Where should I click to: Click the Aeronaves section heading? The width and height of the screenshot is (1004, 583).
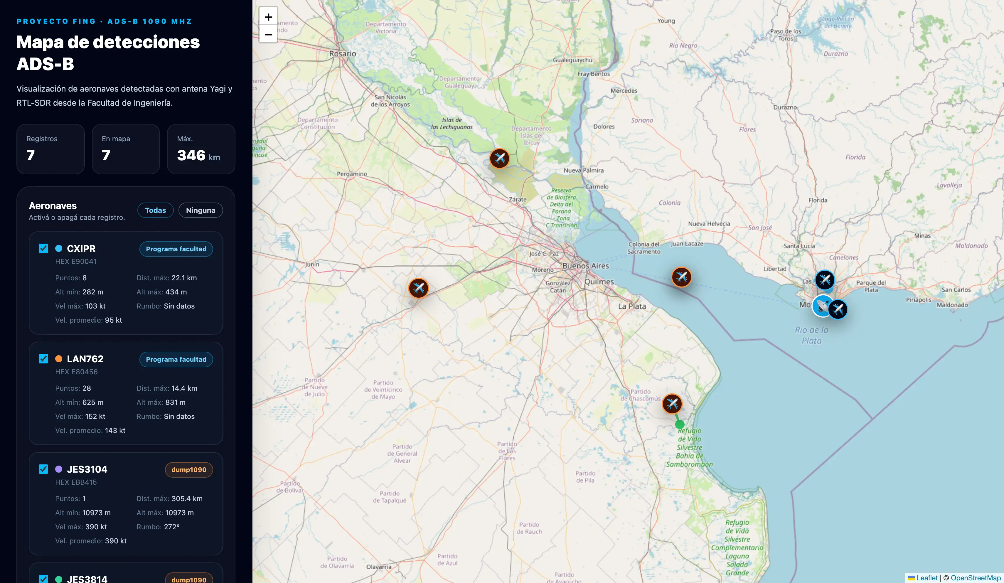point(53,205)
